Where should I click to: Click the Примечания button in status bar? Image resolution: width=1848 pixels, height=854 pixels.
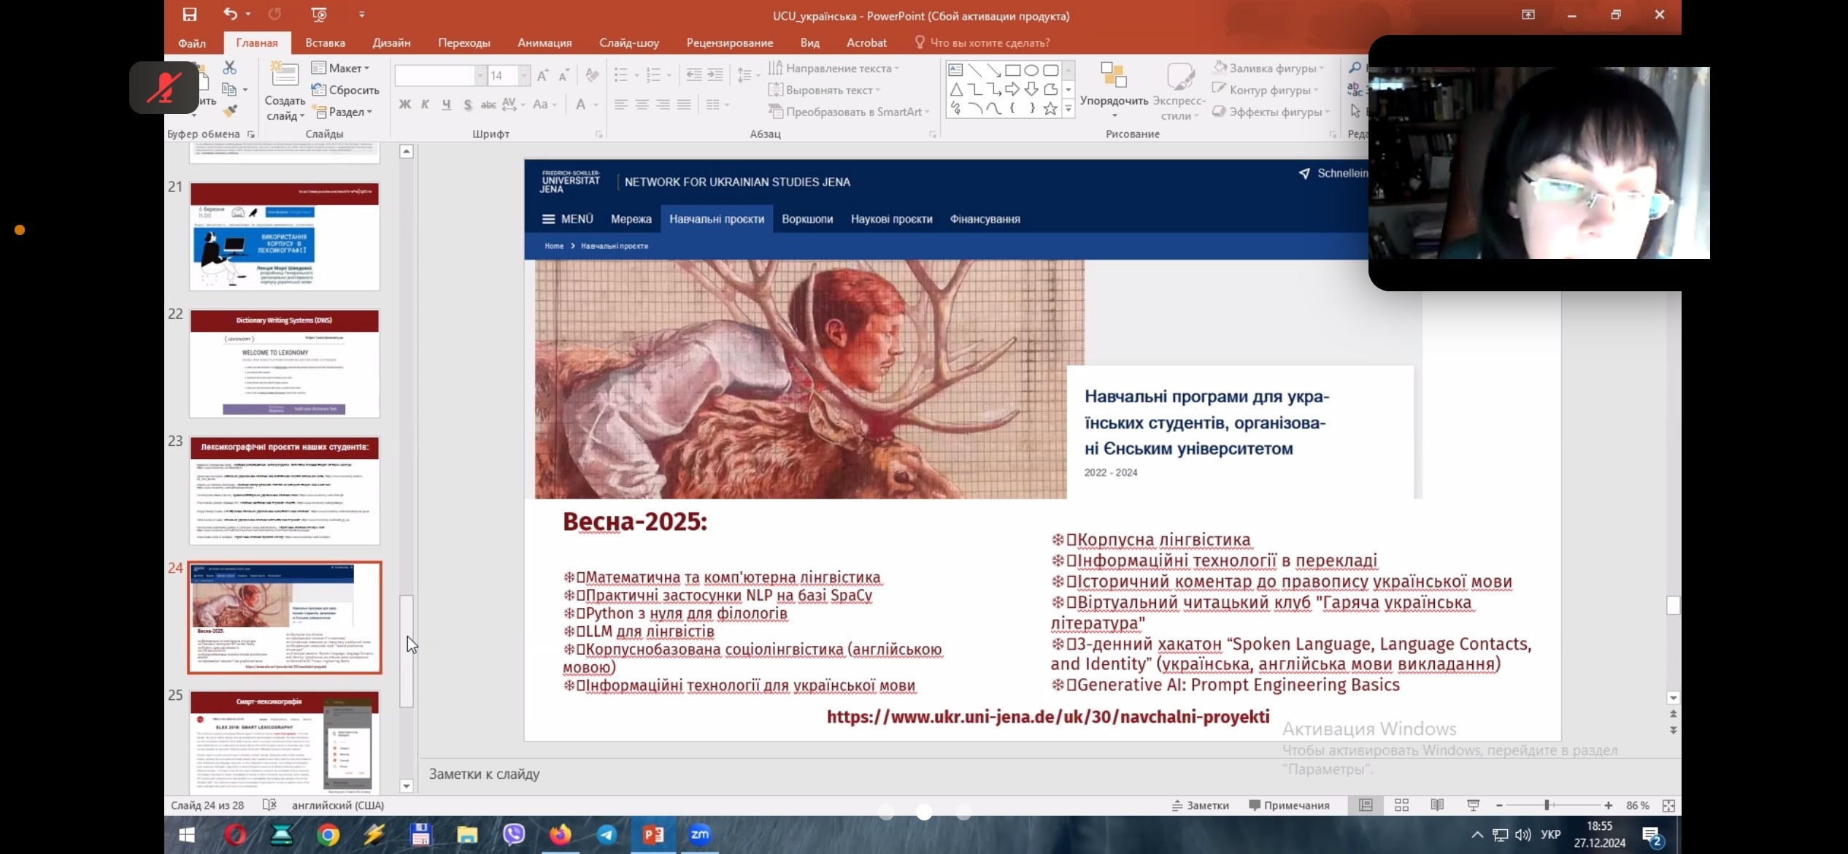coord(1289,805)
